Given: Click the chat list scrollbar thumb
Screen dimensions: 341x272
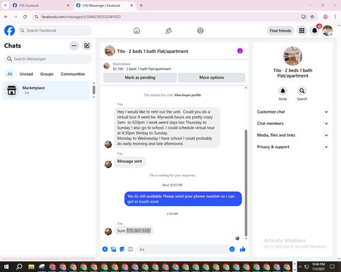Looking at the screenshot, I should click(93, 90).
